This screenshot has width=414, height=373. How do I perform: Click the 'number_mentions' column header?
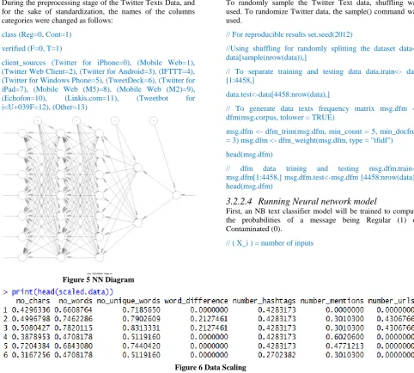[332, 301]
